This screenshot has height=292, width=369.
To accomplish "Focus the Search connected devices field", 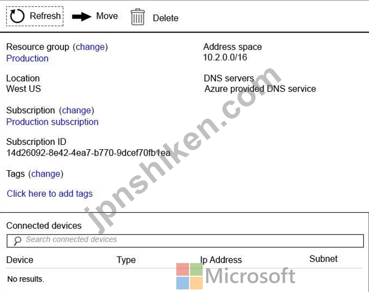I will [185, 241].
